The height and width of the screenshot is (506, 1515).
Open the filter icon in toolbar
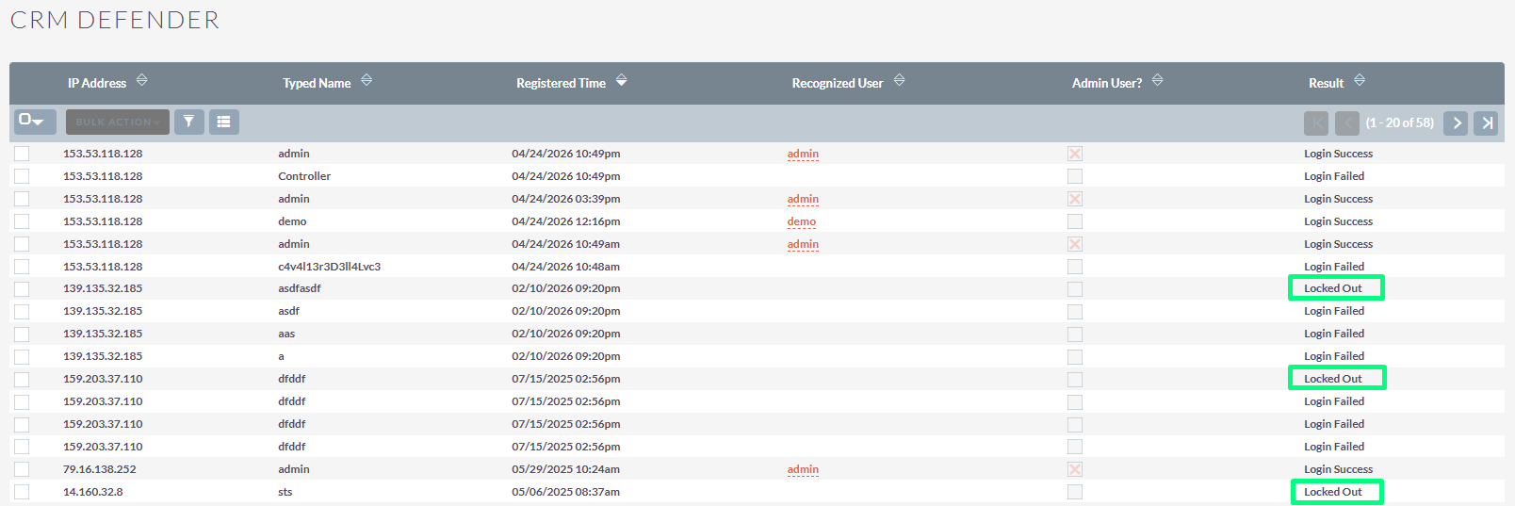coord(188,122)
